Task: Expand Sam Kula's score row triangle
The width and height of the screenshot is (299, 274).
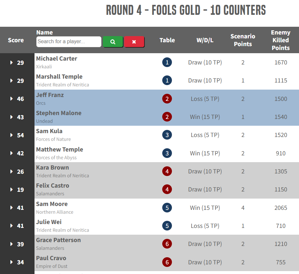Action: tap(12, 135)
